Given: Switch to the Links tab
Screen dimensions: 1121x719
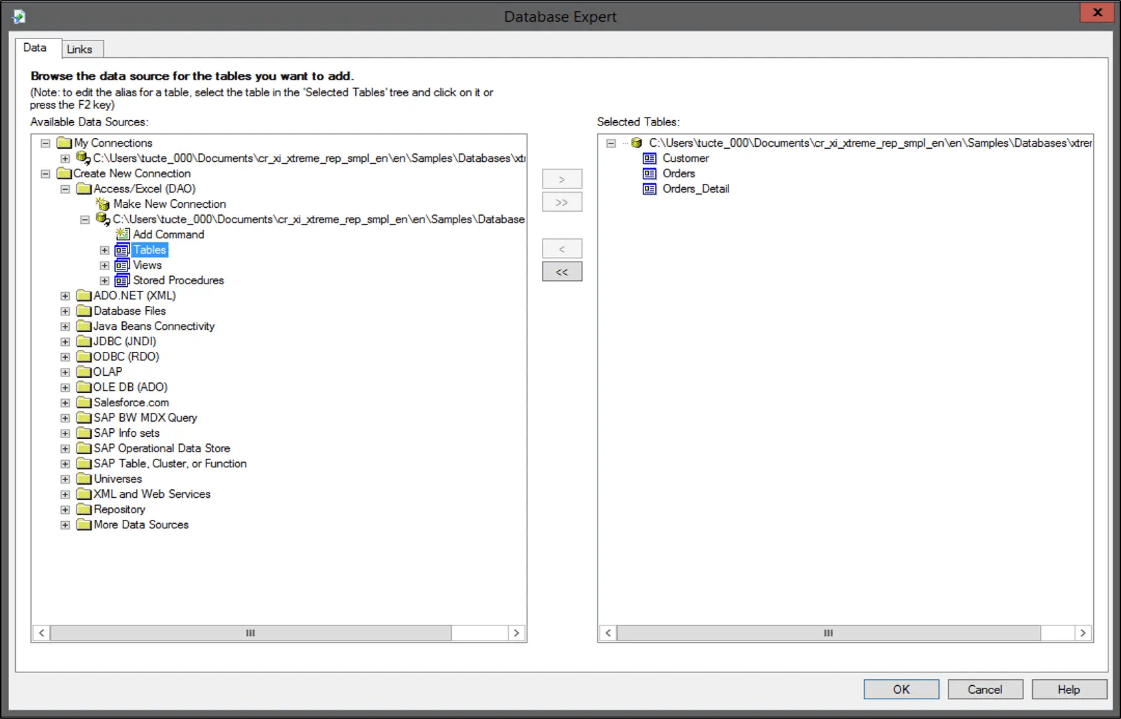Looking at the screenshot, I should click(x=81, y=48).
